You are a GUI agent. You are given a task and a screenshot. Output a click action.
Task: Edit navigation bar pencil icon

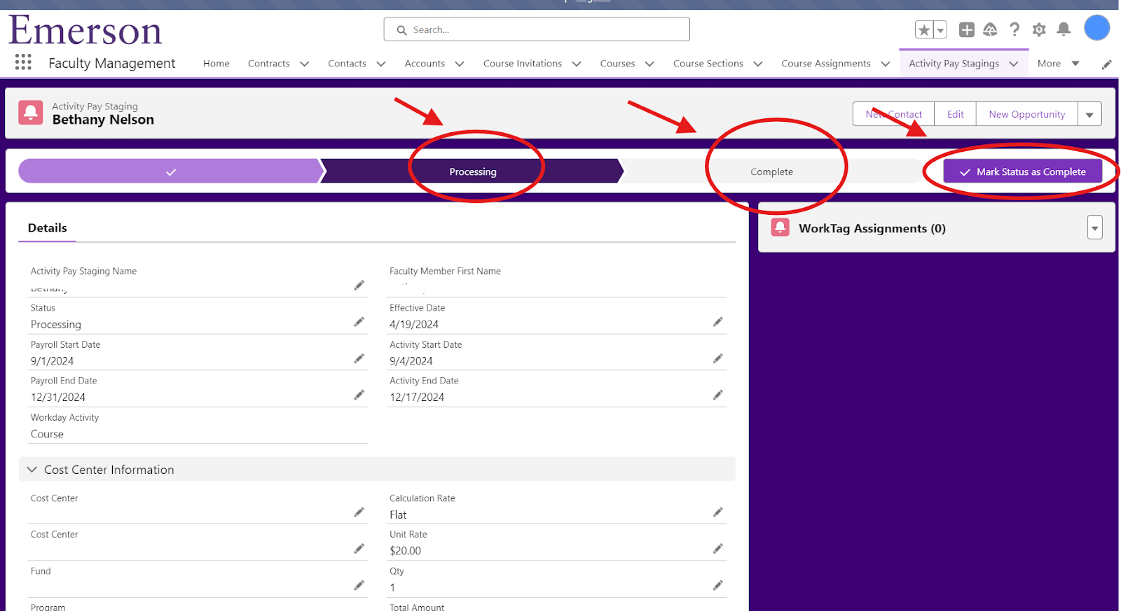point(1107,64)
